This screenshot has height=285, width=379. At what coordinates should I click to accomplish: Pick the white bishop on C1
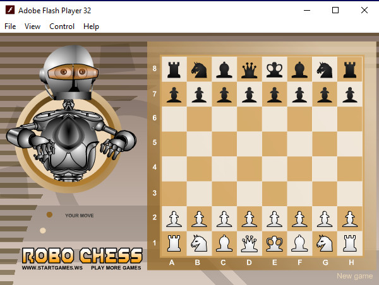224,243
